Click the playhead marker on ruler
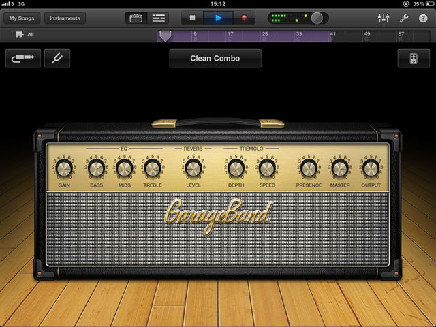The height and width of the screenshot is (327, 436). [165, 36]
